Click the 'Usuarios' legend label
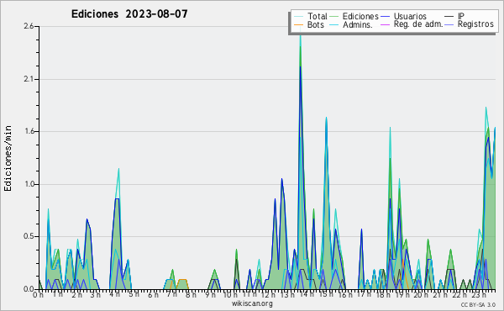 410,16
